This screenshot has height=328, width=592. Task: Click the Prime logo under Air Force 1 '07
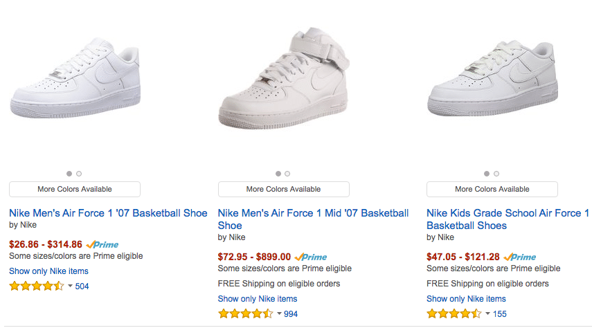[102, 244]
